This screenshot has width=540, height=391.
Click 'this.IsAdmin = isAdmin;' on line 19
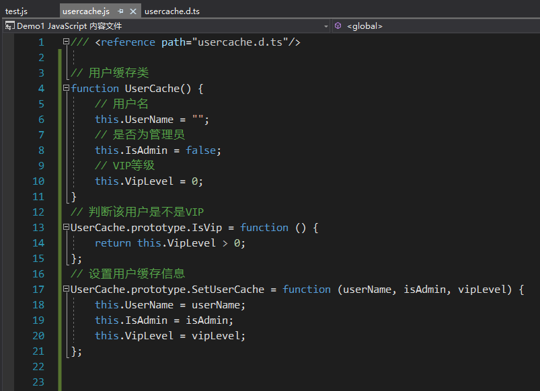coord(164,320)
